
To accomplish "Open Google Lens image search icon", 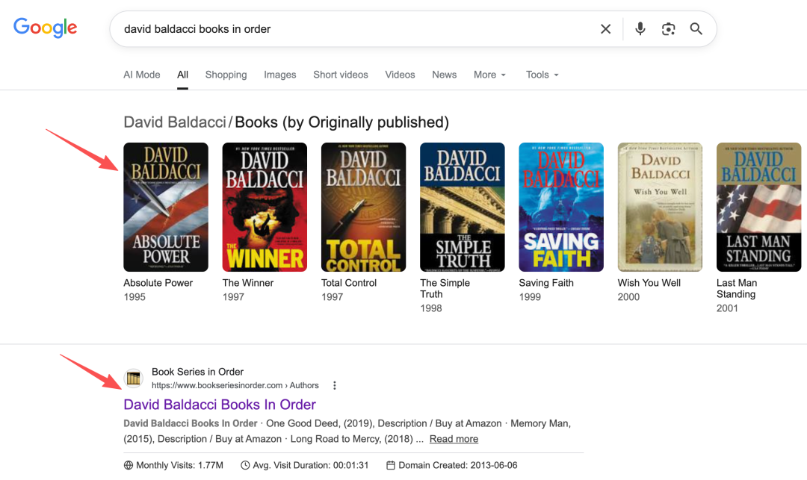I will coord(668,29).
